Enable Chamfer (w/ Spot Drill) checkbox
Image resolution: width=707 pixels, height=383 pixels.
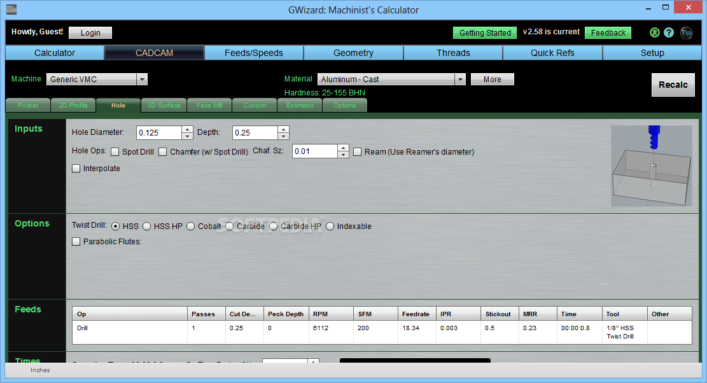coord(163,152)
